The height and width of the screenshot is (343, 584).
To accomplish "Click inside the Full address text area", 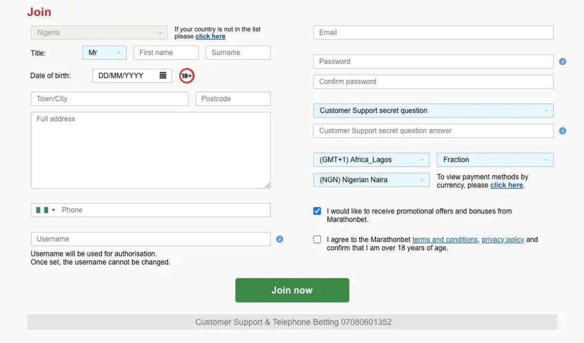I will coord(151,150).
